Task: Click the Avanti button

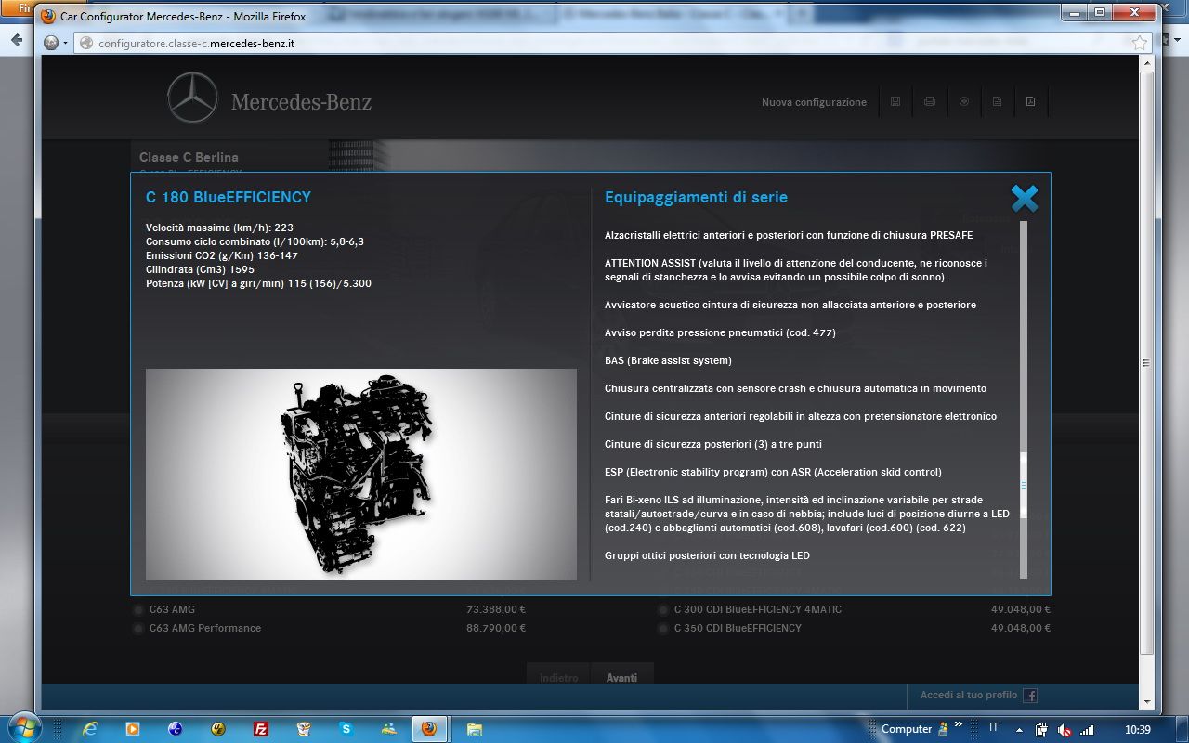Action: 621,677
